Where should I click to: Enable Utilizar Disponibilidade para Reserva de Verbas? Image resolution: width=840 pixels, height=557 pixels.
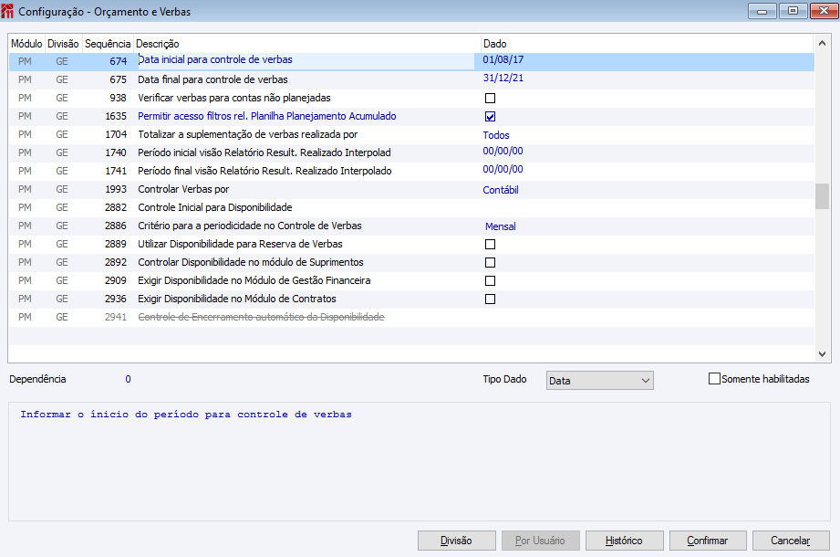[x=490, y=245]
